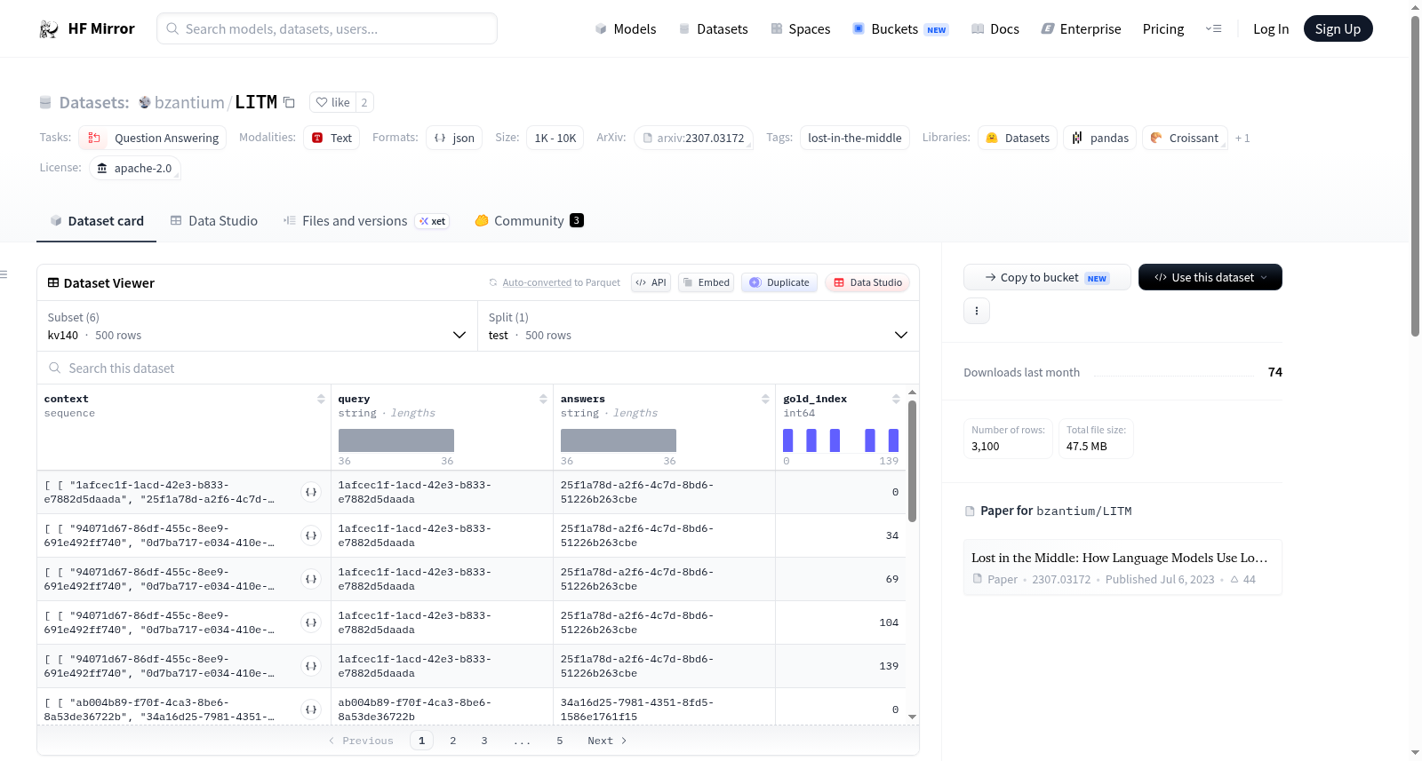Go to the Next table page

pos(607,741)
